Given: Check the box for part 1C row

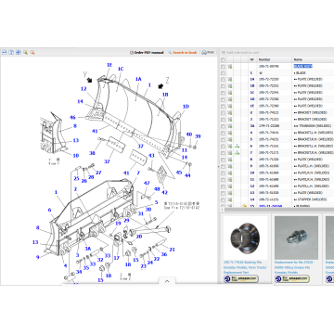Looking at the screenshot, I should click(x=223, y=93).
